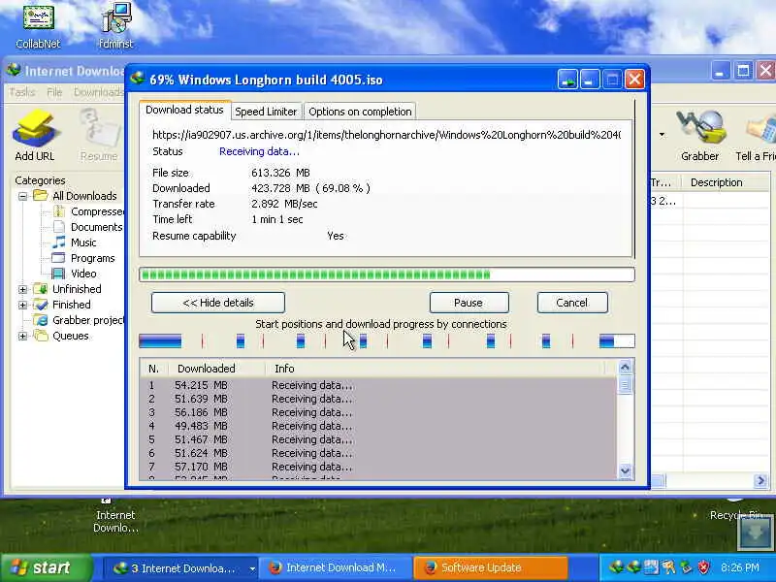Viewport: 776px width, 582px height.
Task: Click the archive.org download URL text
Action: 386,135
